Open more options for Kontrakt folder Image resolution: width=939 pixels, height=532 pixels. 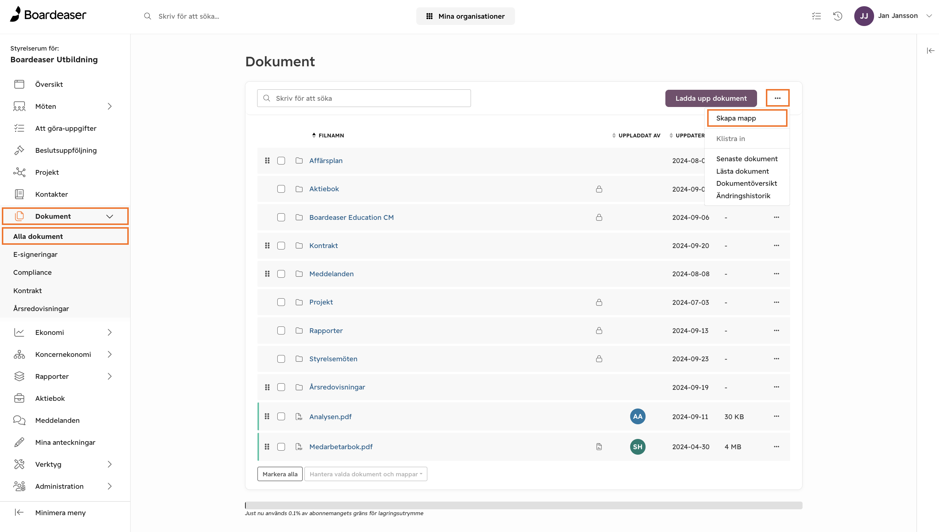(777, 245)
